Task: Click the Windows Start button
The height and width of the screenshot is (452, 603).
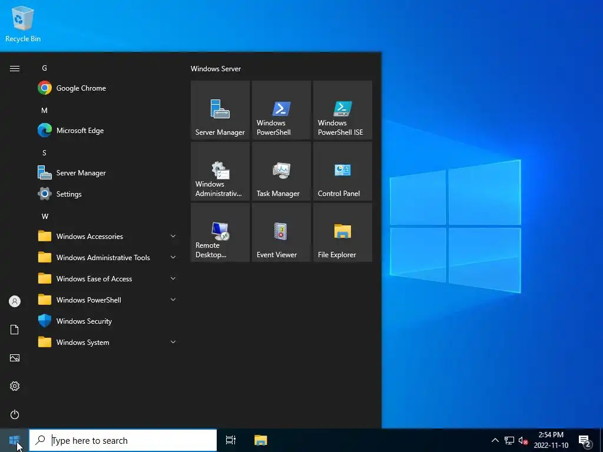Action: (14, 440)
